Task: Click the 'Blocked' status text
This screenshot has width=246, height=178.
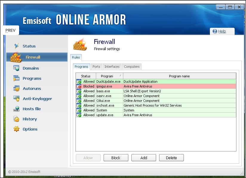Action: coord(89,86)
